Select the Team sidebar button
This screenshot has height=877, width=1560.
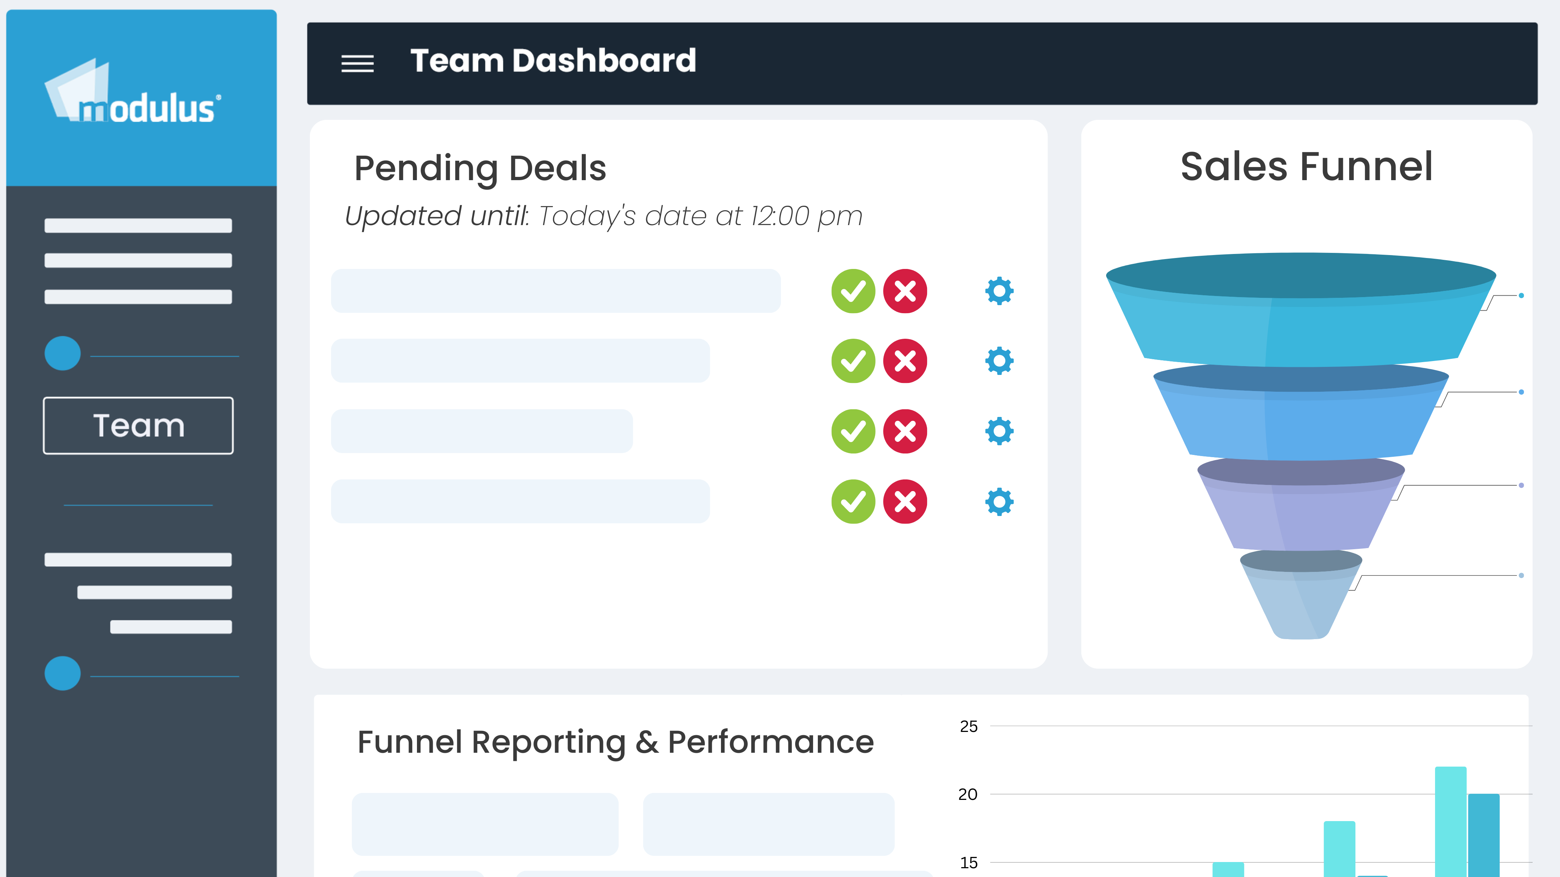(x=138, y=425)
